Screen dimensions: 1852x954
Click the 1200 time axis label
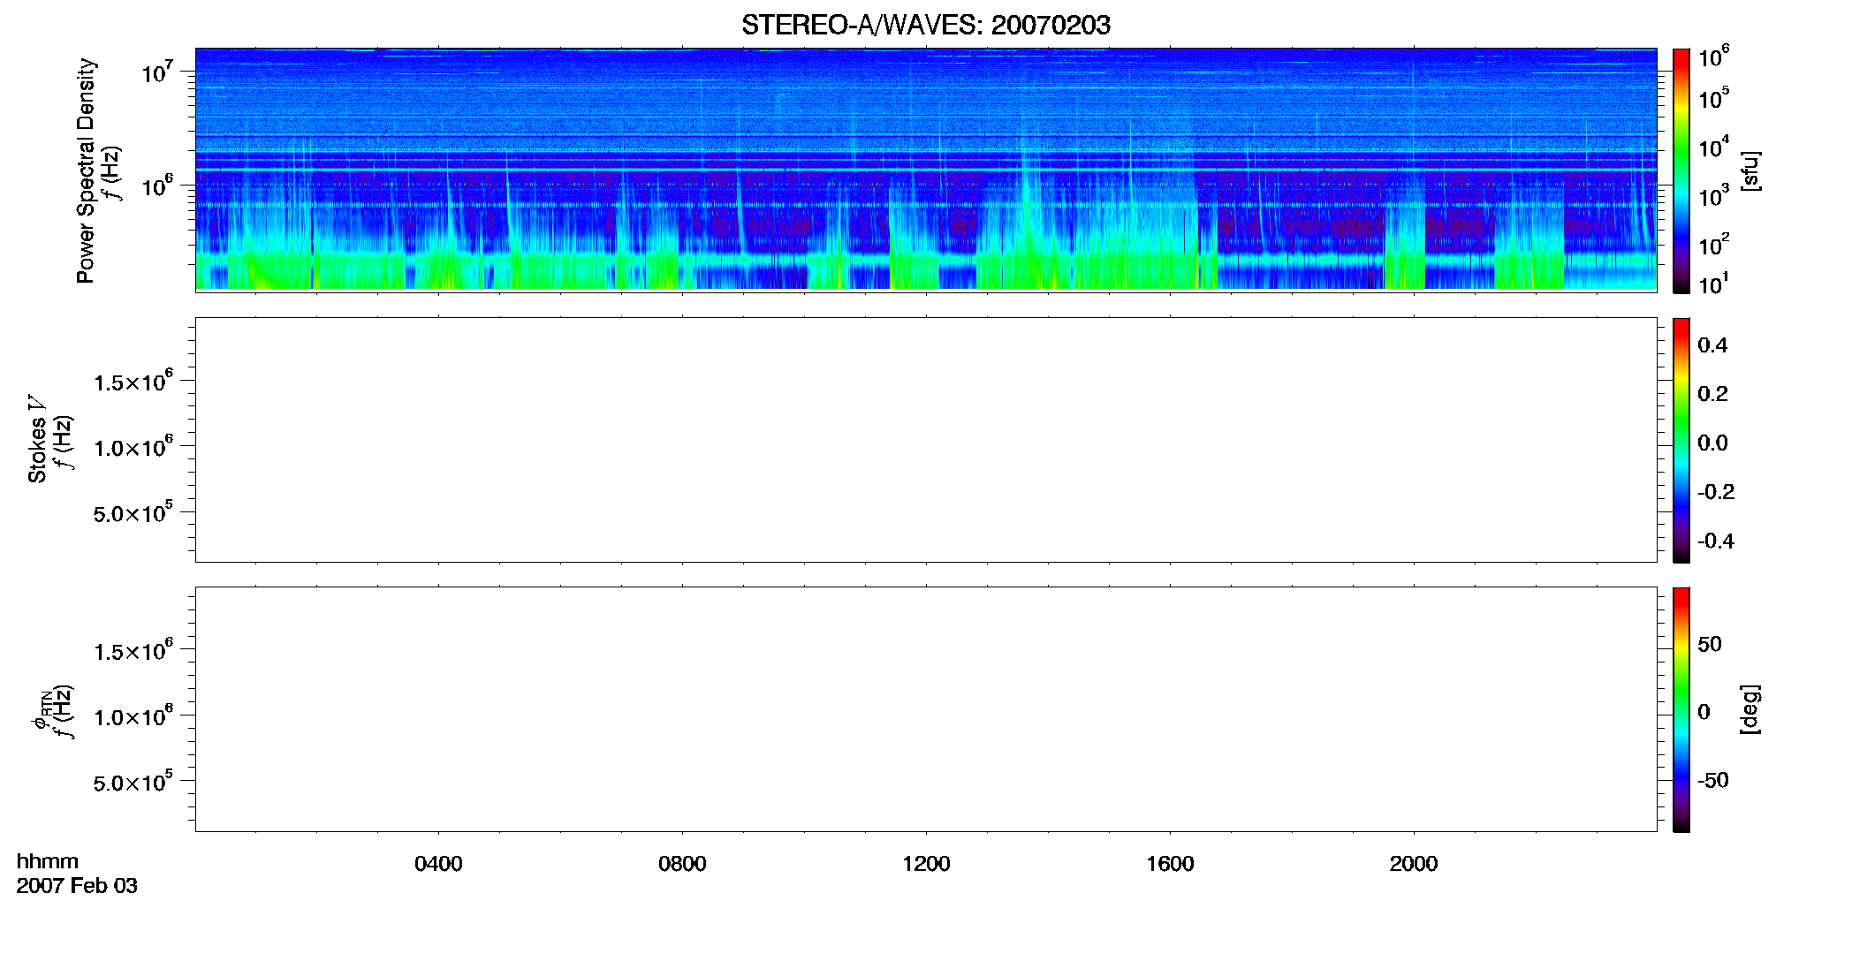926,864
